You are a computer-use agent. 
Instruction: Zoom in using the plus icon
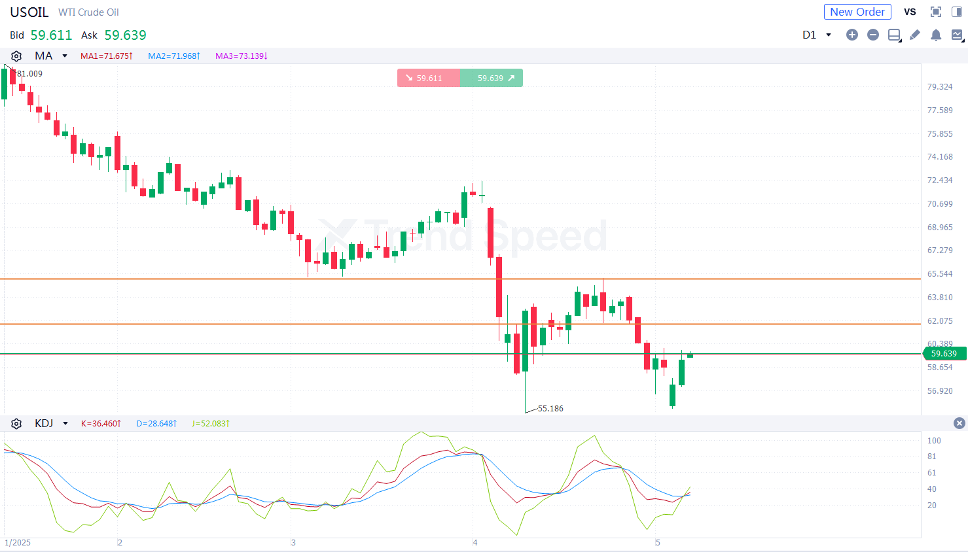(x=852, y=35)
